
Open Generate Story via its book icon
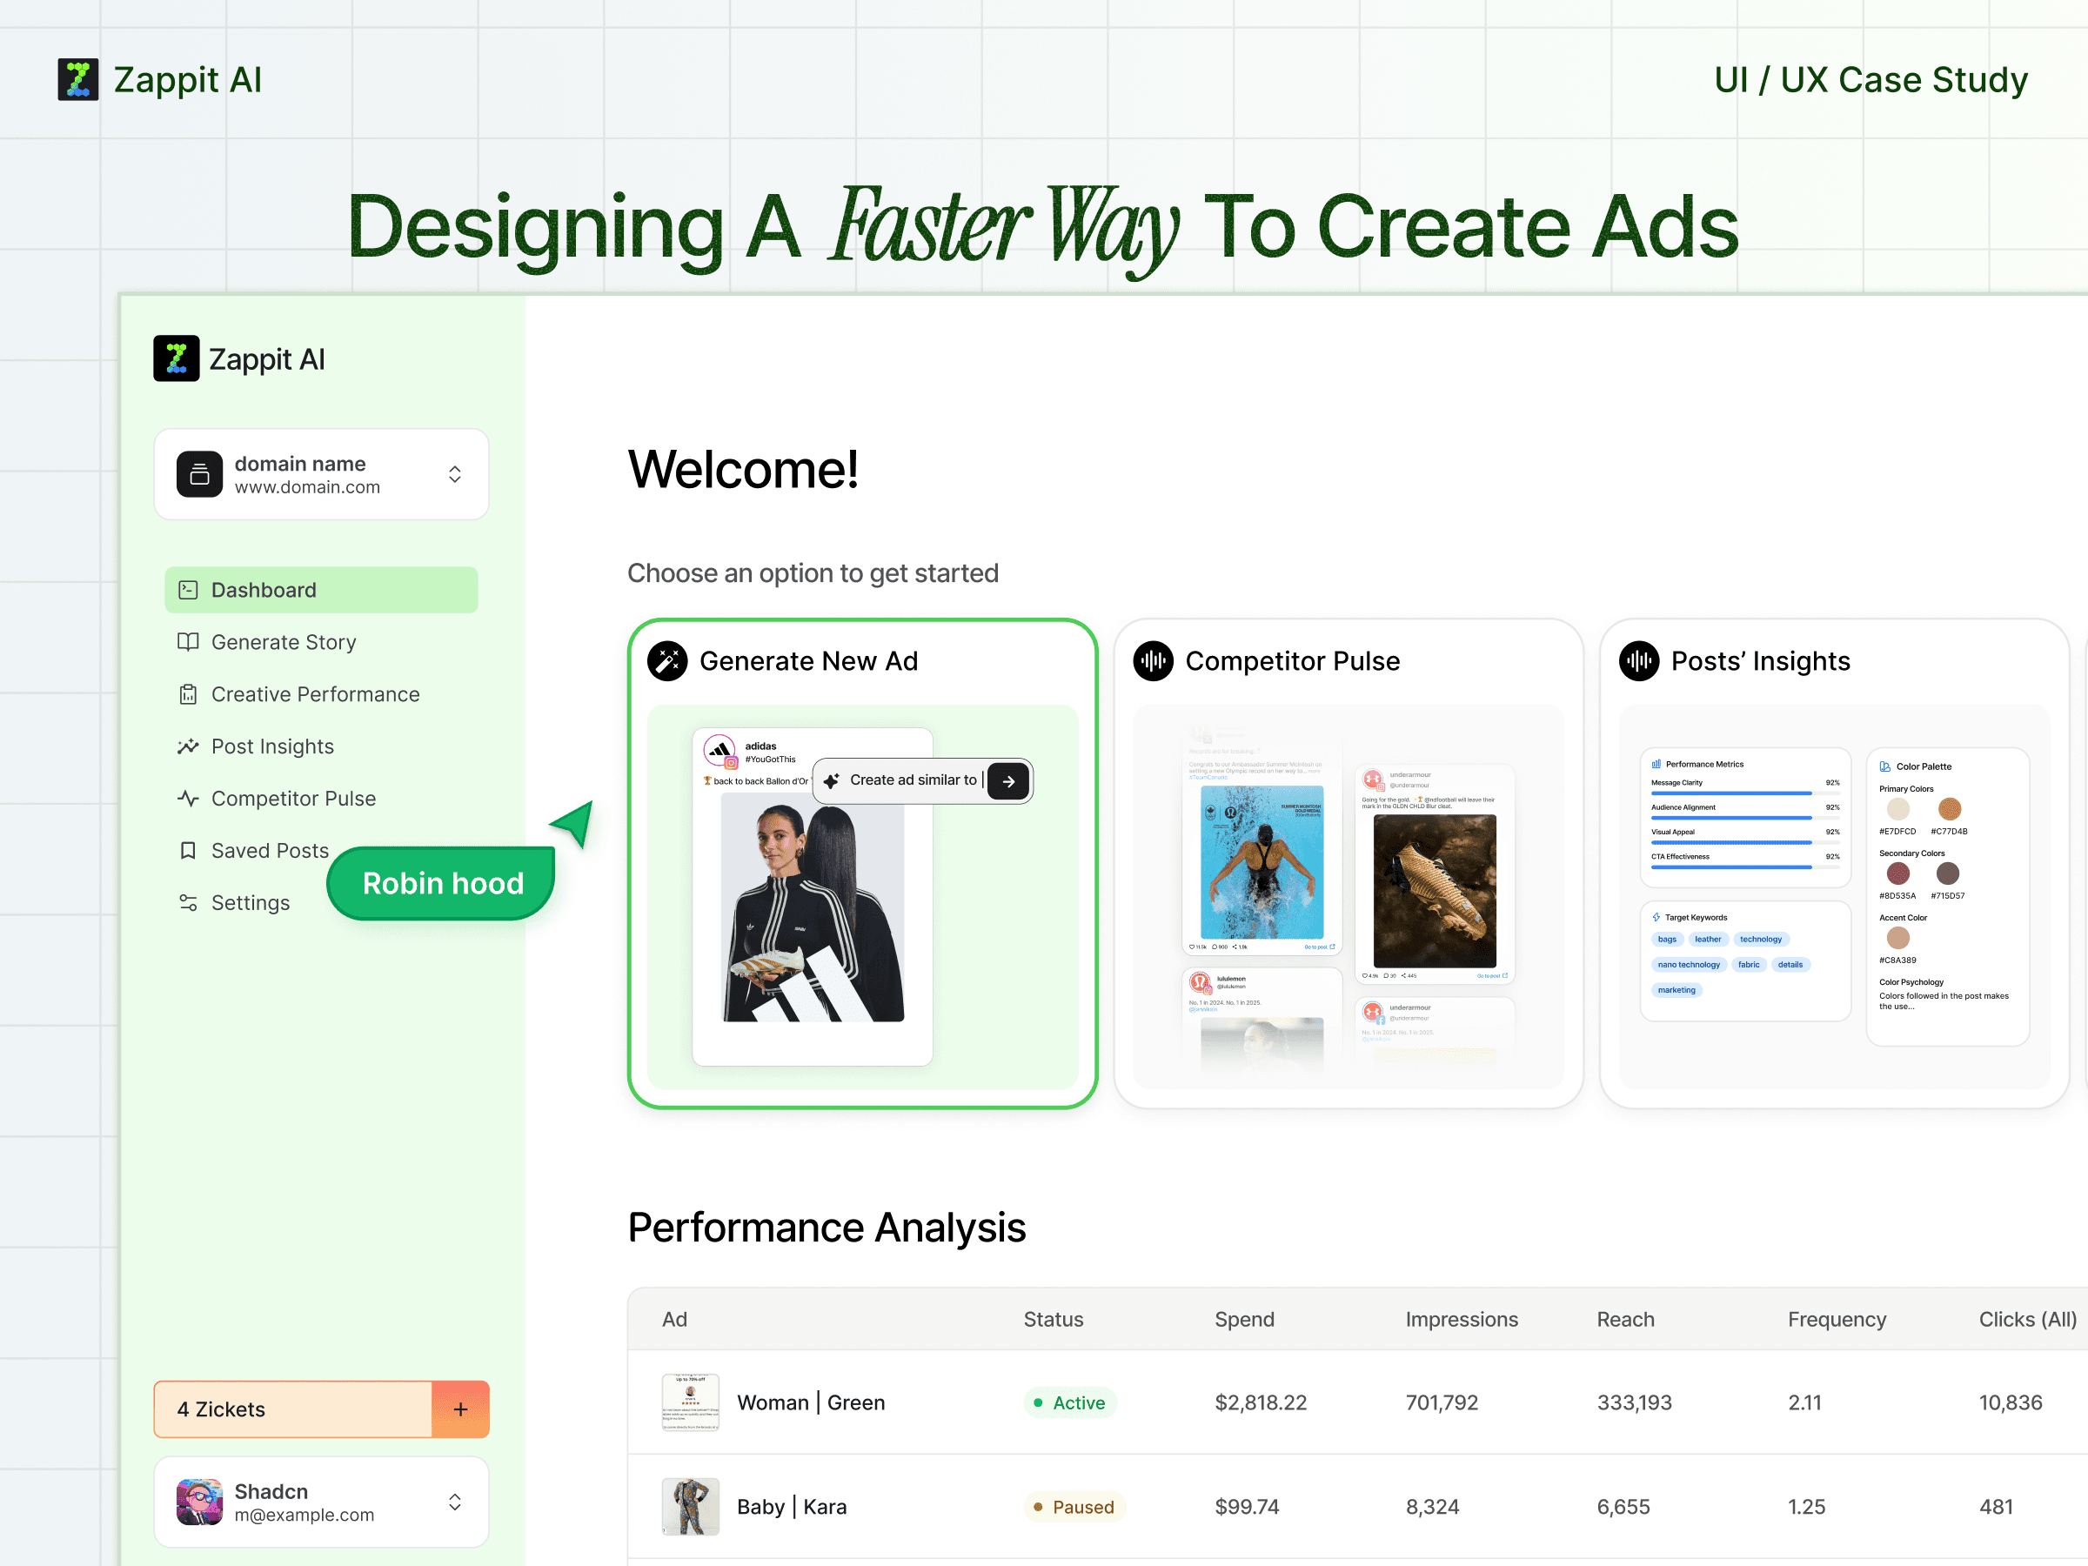click(188, 643)
